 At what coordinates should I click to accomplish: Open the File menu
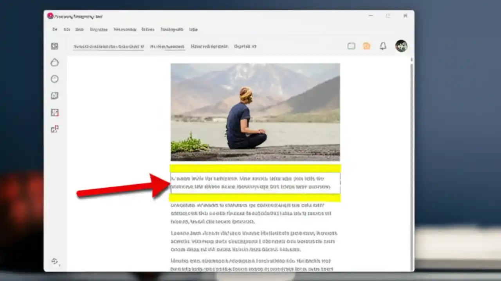[54, 29]
